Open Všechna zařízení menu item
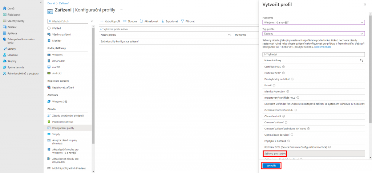Viewport: 372px width, 173px height. [61, 34]
